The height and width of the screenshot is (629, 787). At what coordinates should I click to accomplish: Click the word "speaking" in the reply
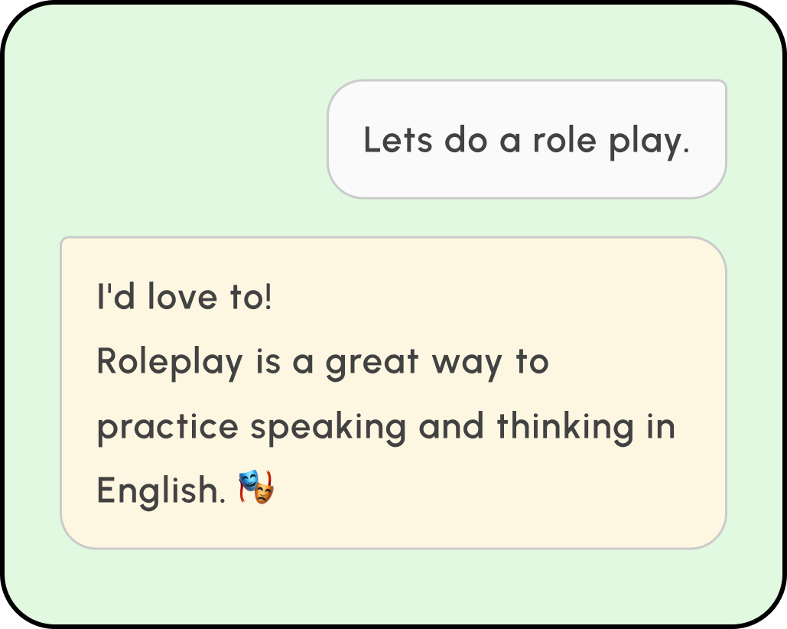[x=328, y=427]
